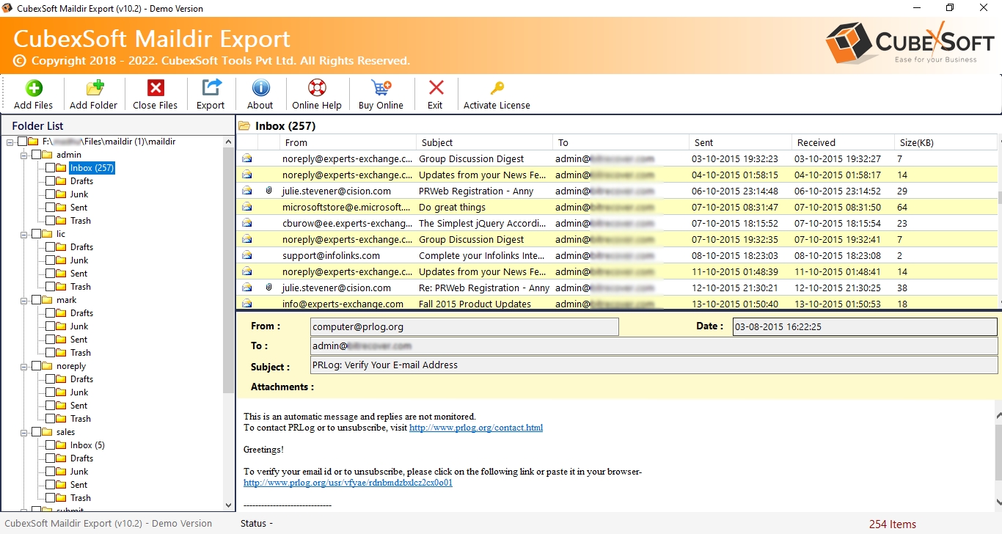Open the About info icon
The width and height of the screenshot is (1002, 534).
click(x=260, y=89)
